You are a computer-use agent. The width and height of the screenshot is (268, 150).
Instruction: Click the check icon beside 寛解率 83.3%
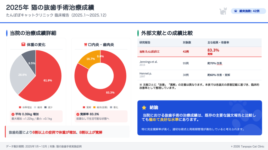77,114
